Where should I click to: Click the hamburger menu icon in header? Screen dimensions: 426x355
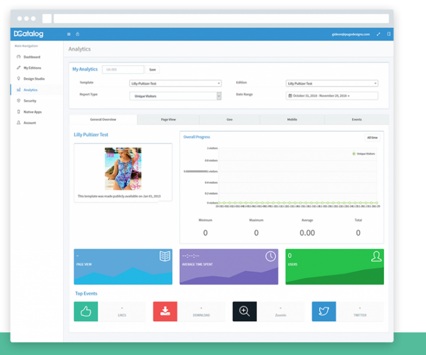pyautogui.click(x=68, y=34)
